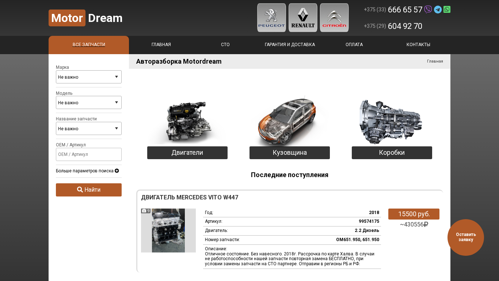
Task: Call phone number 666 65 57
Action: 405,10
